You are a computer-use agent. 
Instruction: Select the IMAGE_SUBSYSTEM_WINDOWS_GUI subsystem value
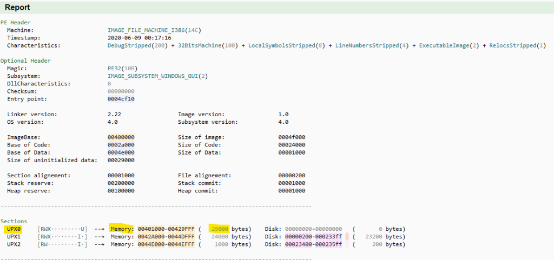click(x=155, y=76)
